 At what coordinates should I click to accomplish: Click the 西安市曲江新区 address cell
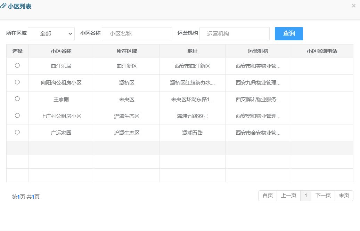(193, 66)
